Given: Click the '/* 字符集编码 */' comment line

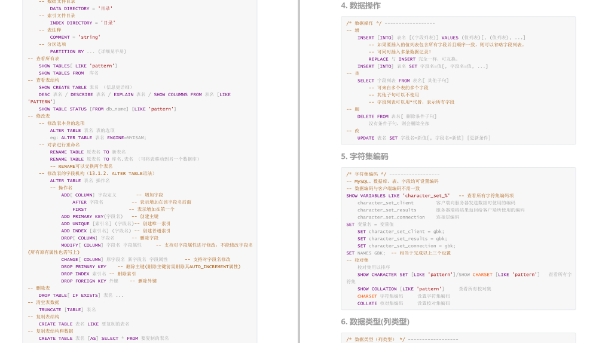Looking at the screenshot, I should tap(393, 174).
